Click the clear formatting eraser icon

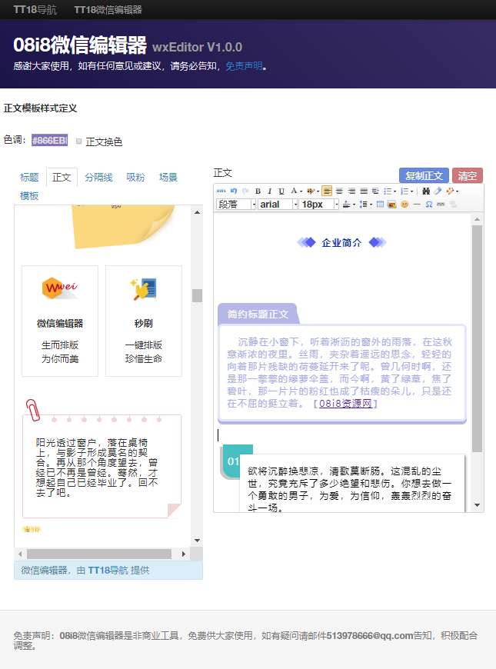(x=438, y=191)
